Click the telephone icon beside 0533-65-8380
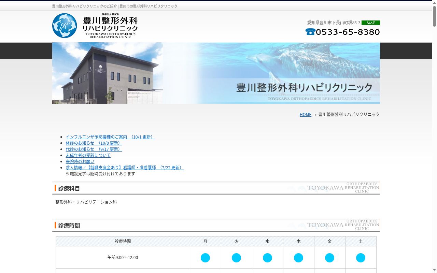Image resolution: width=437 pixels, height=273 pixels. click(310, 32)
